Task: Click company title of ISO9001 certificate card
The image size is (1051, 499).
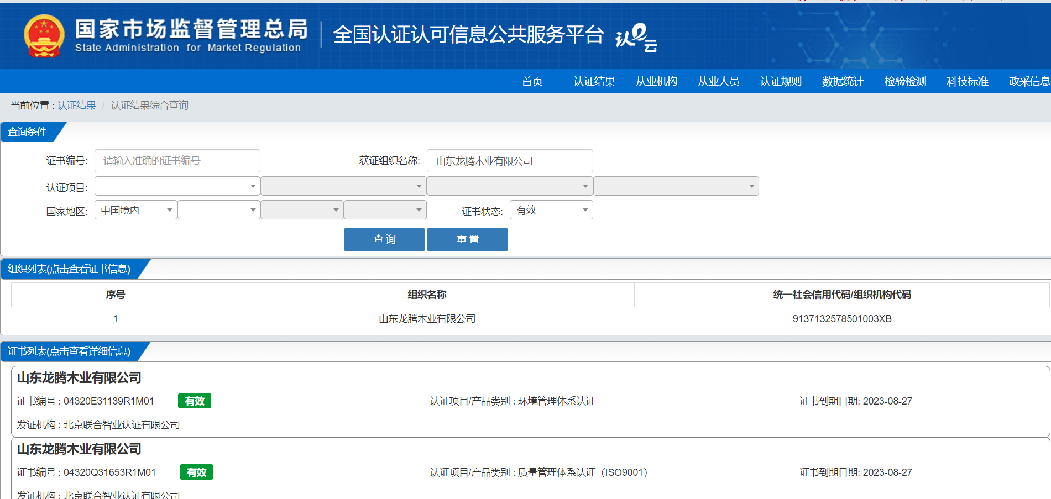Action: click(79, 449)
